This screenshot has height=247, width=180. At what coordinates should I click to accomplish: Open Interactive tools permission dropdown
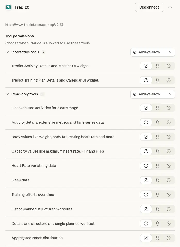[152, 52]
